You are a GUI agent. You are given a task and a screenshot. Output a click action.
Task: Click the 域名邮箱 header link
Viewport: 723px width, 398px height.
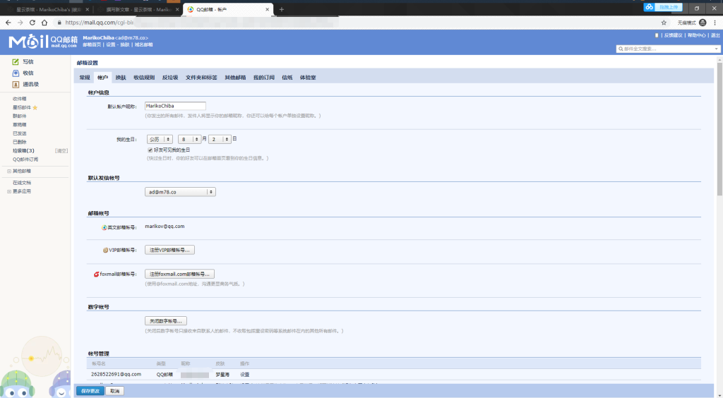(x=143, y=44)
